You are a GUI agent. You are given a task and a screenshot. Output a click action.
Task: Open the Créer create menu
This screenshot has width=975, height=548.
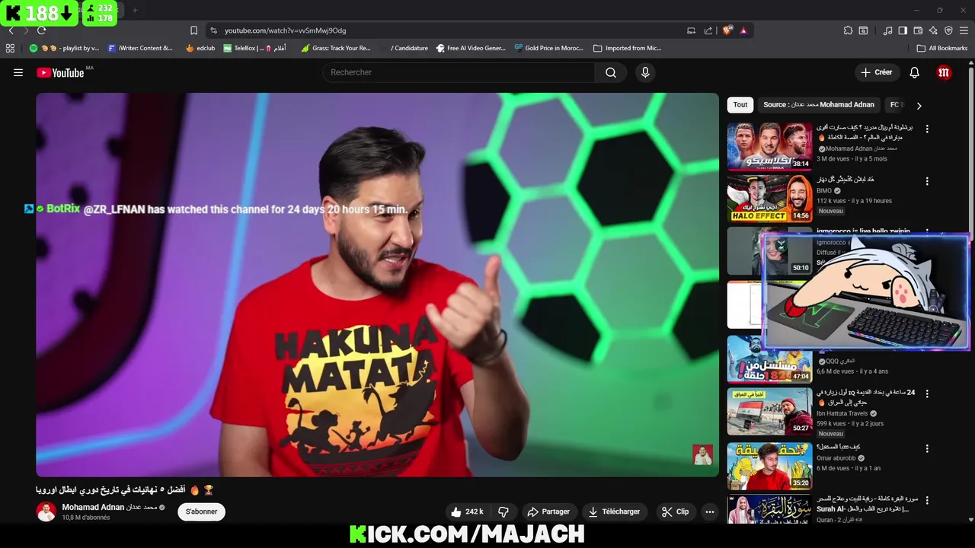pos(877,72)
